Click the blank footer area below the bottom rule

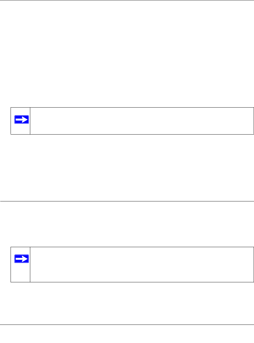(127, 334)
